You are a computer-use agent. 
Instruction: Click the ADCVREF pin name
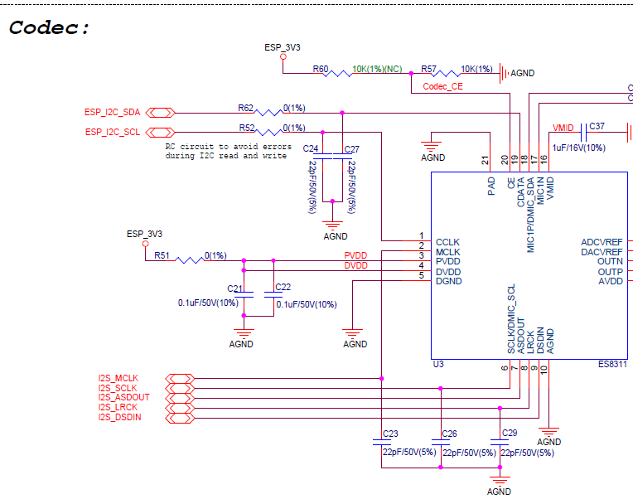pos(602,242)
